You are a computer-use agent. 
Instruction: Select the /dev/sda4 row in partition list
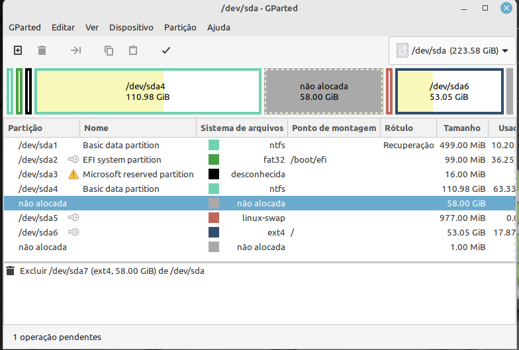click(x=259, y=189)
